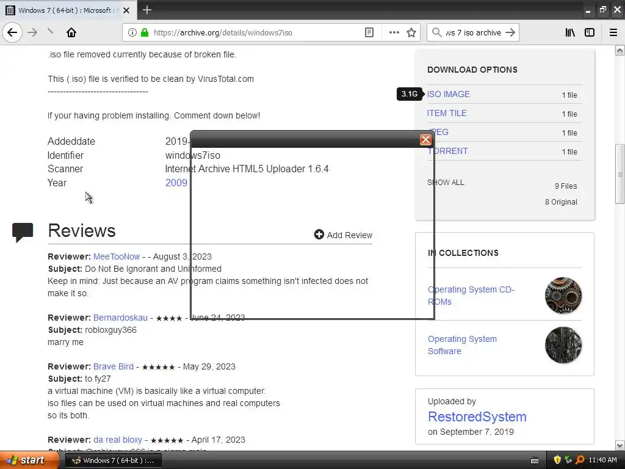
Task: Go back using the browser back arrow
Action: (x=12, y=32)
